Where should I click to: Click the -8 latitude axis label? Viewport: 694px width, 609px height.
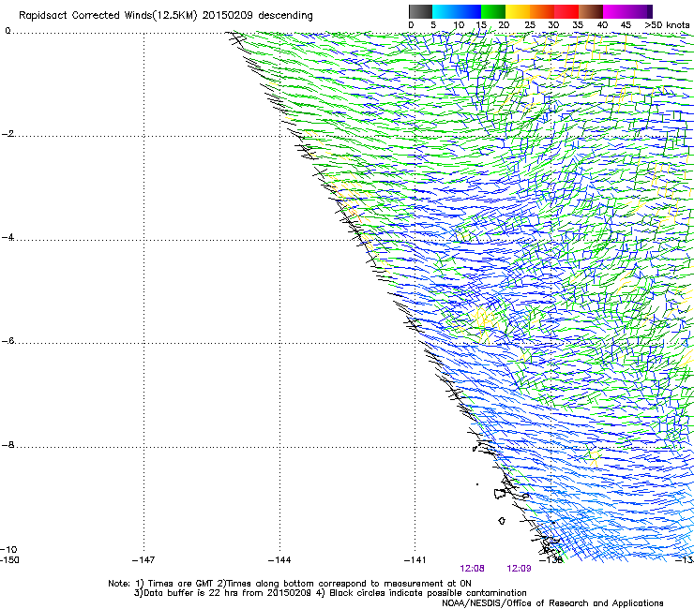[x=8, y=445]
